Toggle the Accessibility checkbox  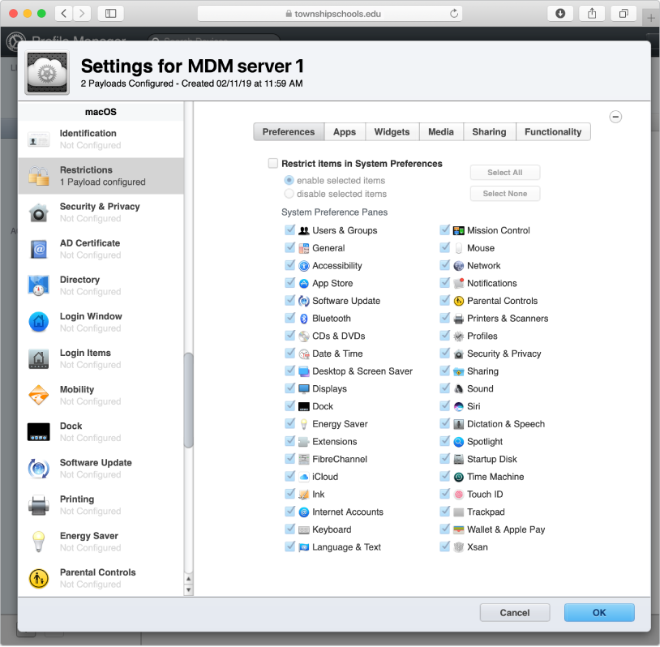click(x=289, y=265)
